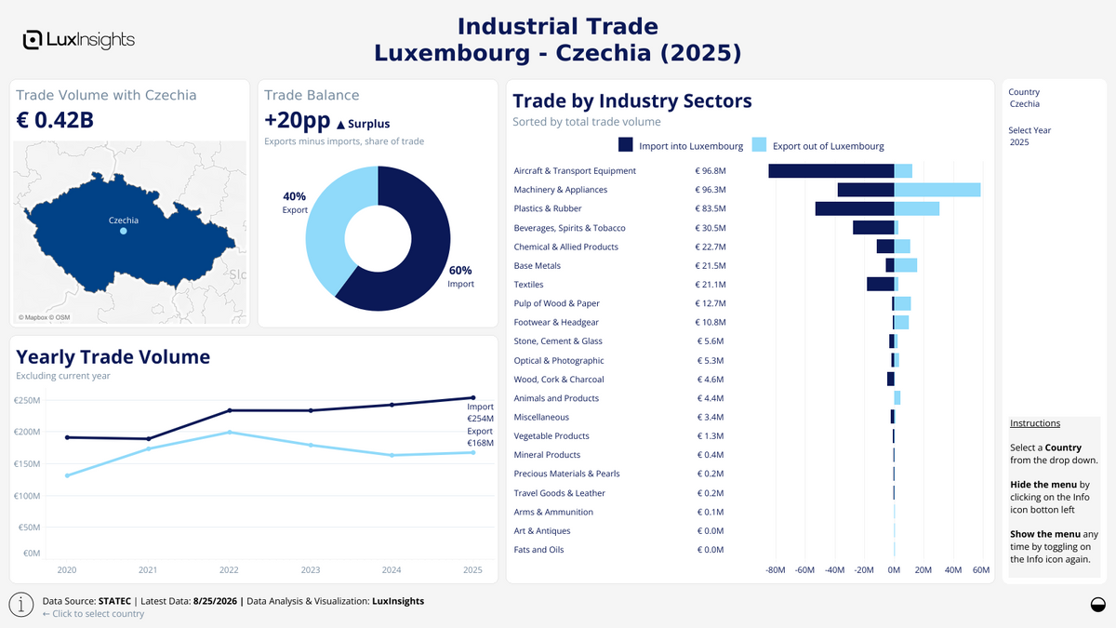Click the € 96.8M value

pos(711,171)
